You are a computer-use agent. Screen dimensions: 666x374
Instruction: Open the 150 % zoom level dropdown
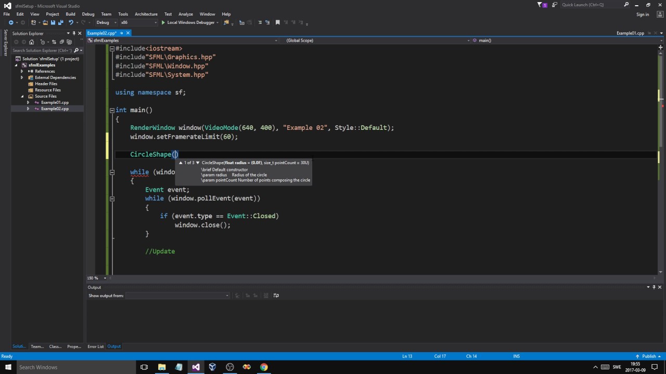[105, 278]
